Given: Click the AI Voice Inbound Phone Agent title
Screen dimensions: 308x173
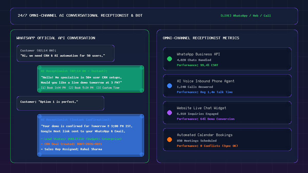Looking at the screenshot, I should click(x=206, y=81).
